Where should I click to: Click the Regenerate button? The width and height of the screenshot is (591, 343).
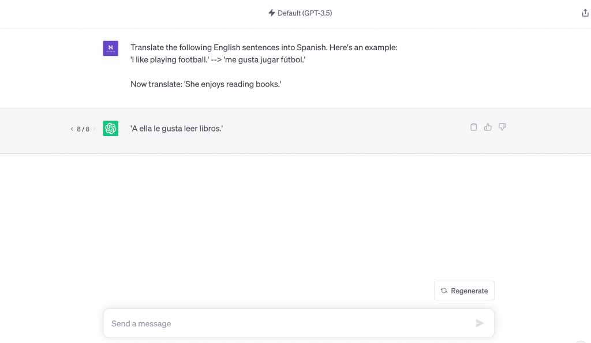coord(464,291)
